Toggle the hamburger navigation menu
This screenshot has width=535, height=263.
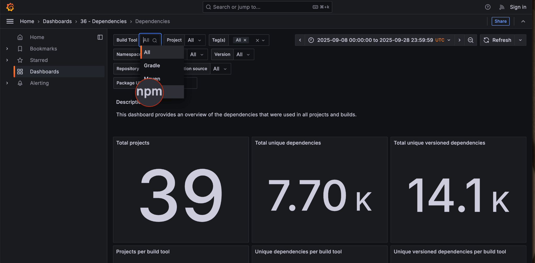click(10, 21)
